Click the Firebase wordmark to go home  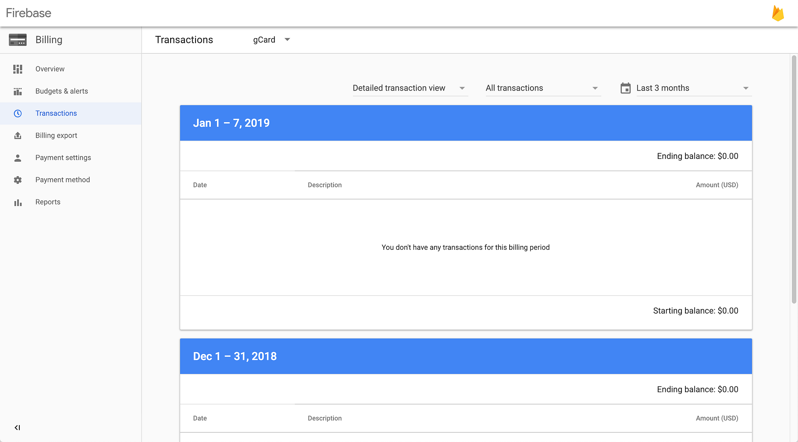coord(28,12)
